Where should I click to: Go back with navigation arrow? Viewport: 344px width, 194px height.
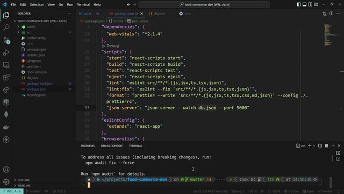click(128, 4)
